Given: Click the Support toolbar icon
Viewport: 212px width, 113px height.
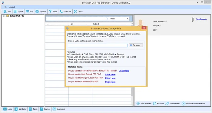Looking at the screenshot, I should point(37,12).
